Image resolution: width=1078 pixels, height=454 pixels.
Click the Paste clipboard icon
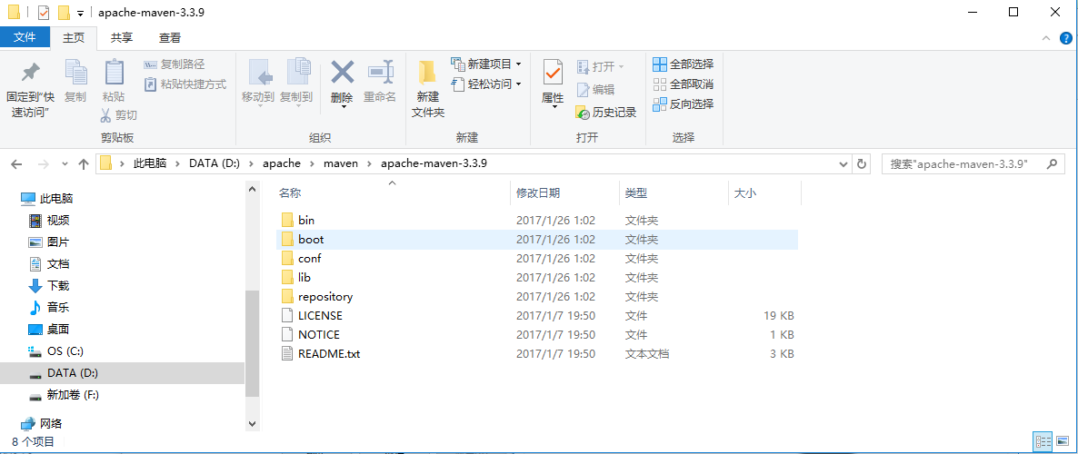point(114,72)
